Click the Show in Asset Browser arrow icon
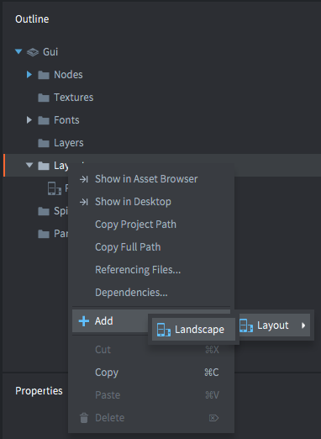 84,179
